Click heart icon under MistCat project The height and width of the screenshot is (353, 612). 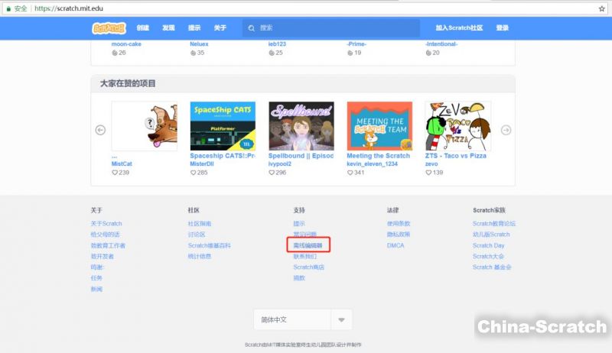(115, 173)
